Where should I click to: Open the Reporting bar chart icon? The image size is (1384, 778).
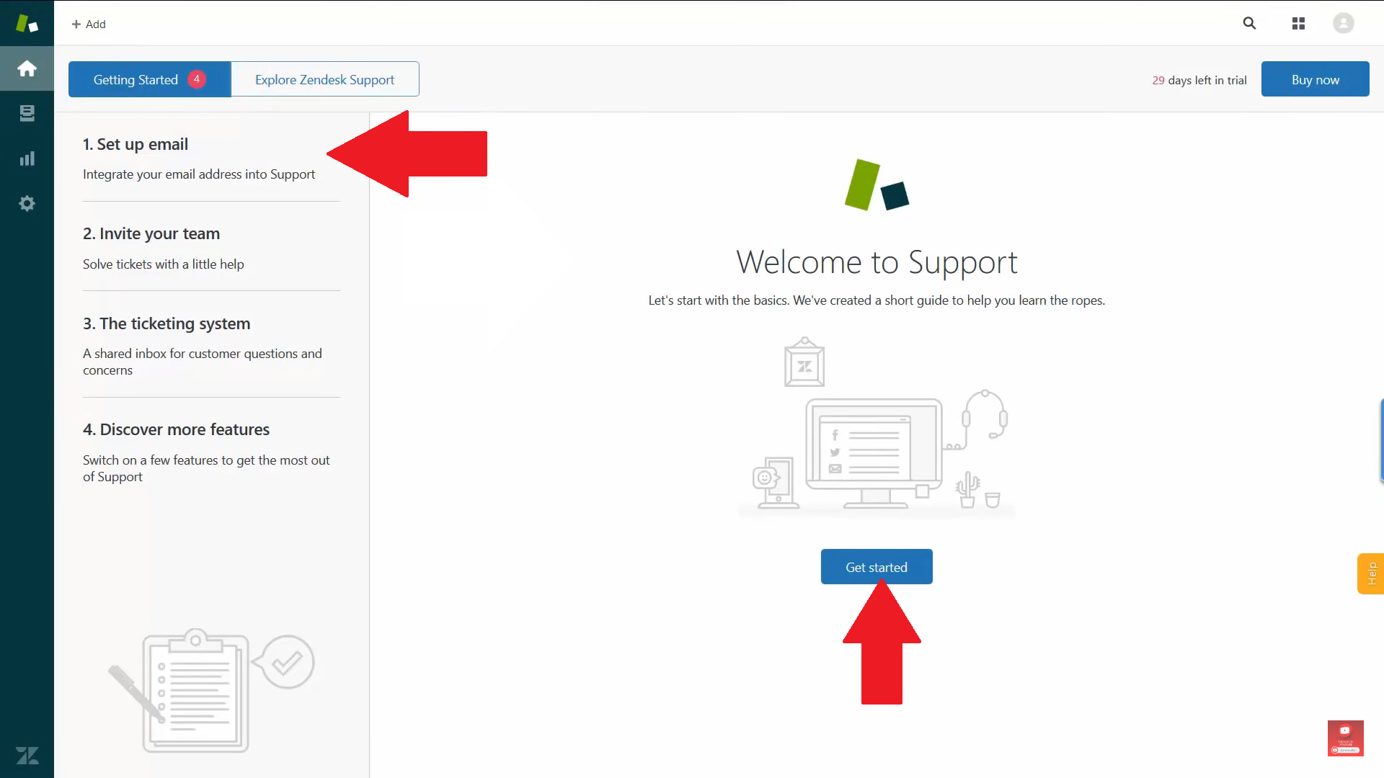(x=27, y=158)
